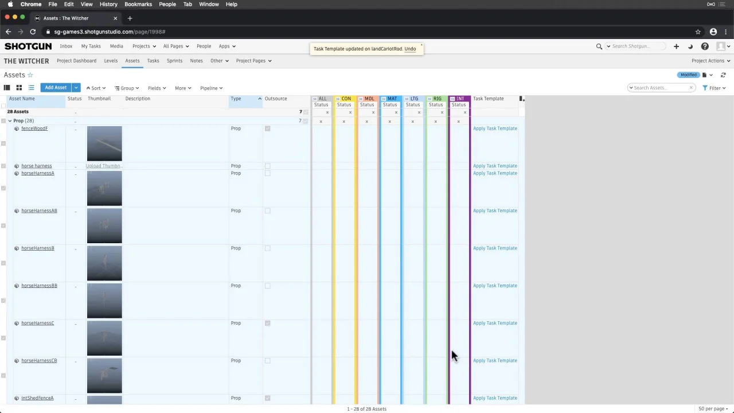Screen dimensions: 734x413
Task: Open the Chrome Bookmarks menu
Action: tap(138, 4)
